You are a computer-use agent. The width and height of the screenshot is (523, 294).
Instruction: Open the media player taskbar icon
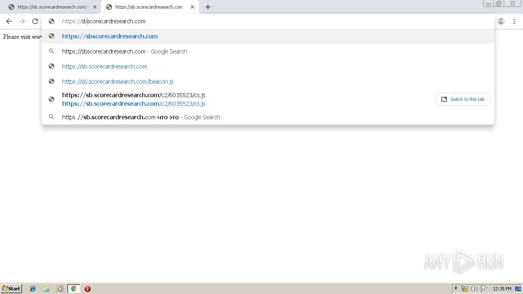(x=60, y=289)
